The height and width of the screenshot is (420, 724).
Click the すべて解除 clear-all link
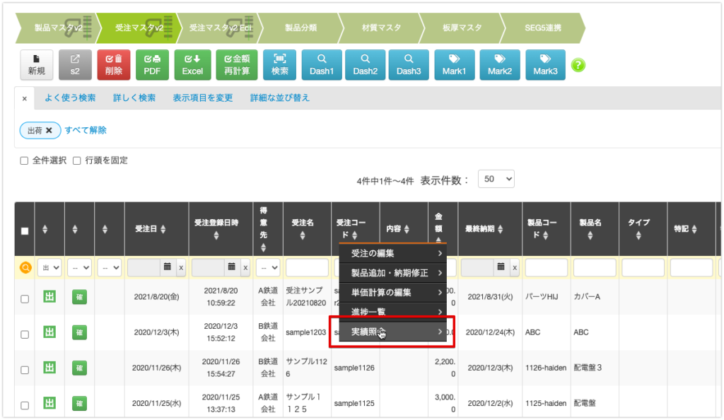click(x=85, y=132)
